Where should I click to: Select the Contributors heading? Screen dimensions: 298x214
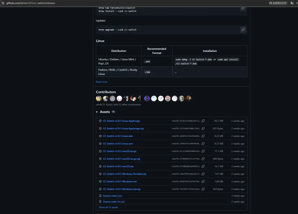click(x=106, y=92)
